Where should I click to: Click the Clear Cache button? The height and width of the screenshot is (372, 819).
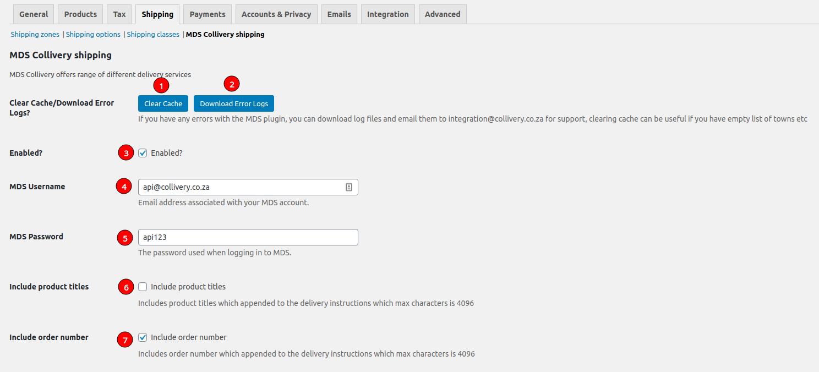pos(163,103)
